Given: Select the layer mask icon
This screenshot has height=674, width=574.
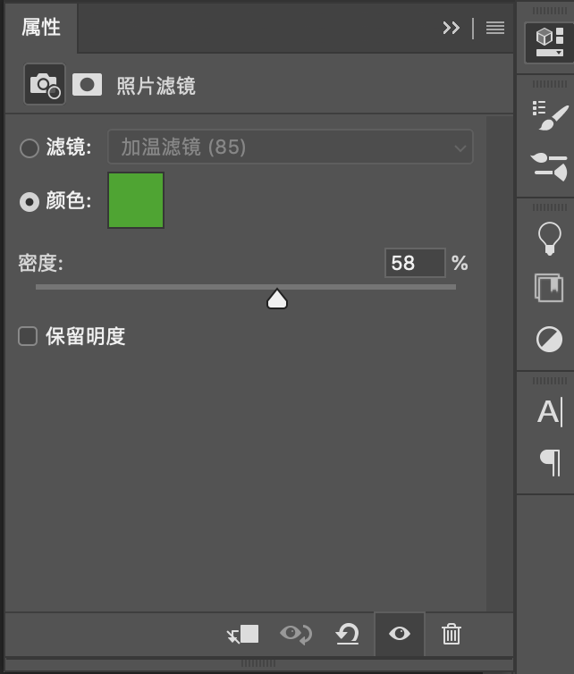Looking at the screenshot, I should pyautogui.click(x=87, y=85).
